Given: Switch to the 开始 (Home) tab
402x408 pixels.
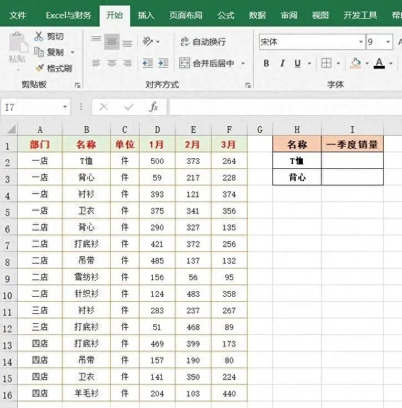Looking at the screenshot, I should click(115, 16).
